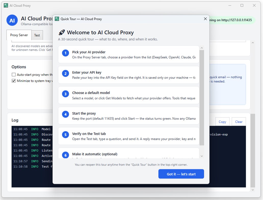
Task: Copy the log contents
Action: click(222, 122)
